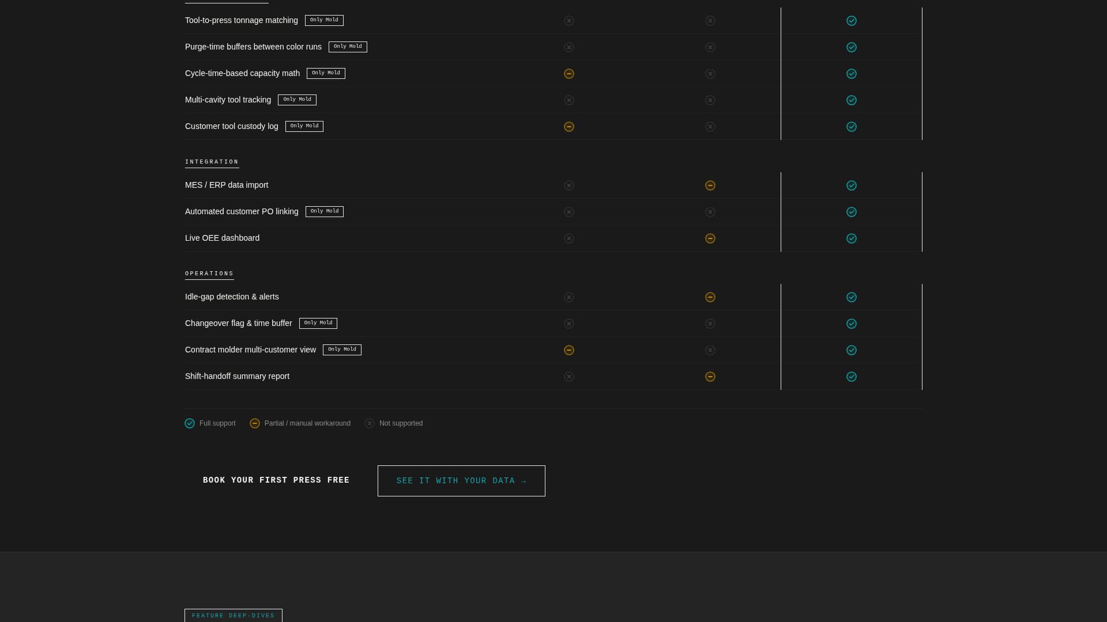Click the full support check icon for MES / ERP data import
The width and height of the screenshot is (1107, 622).
tap(852, 185)
